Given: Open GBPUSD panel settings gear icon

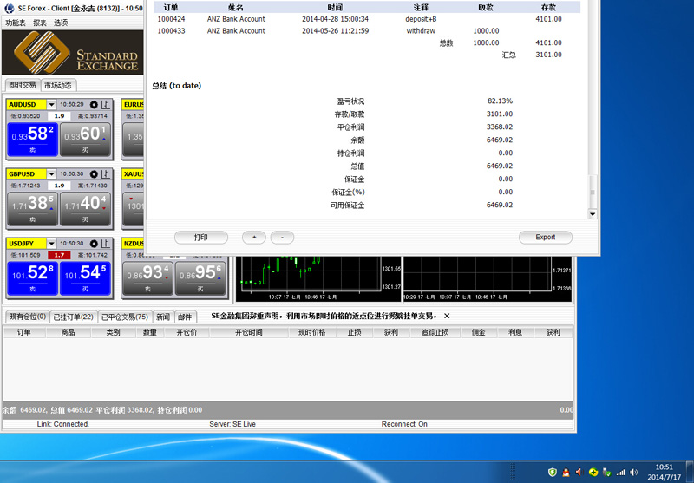Looking at the screenshot, I should (x=94, y=174).
